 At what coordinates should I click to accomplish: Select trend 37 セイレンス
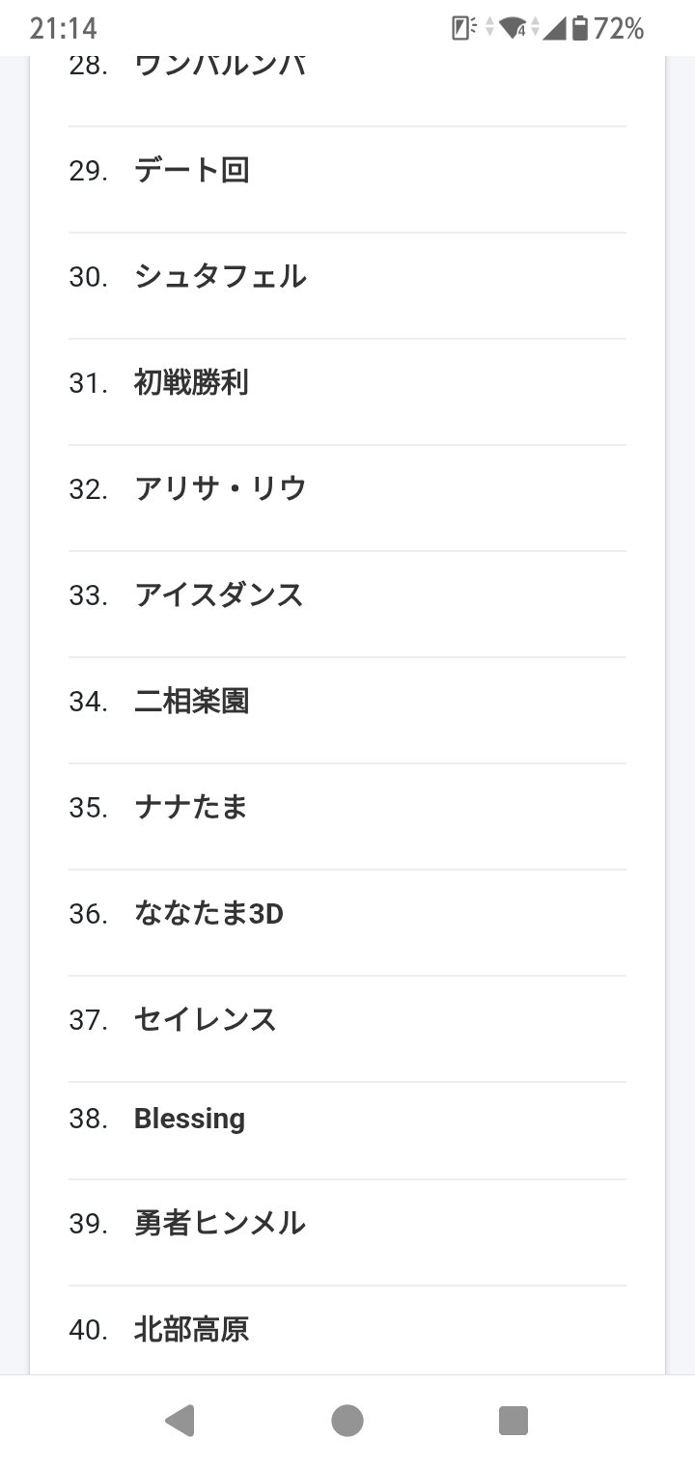(x=205, y=1020)
